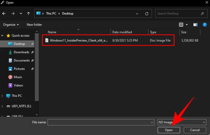This screenshot has width=210, height=135.
Task: Click the sidebar scrollbar thumb
Action: coord(37,67)
